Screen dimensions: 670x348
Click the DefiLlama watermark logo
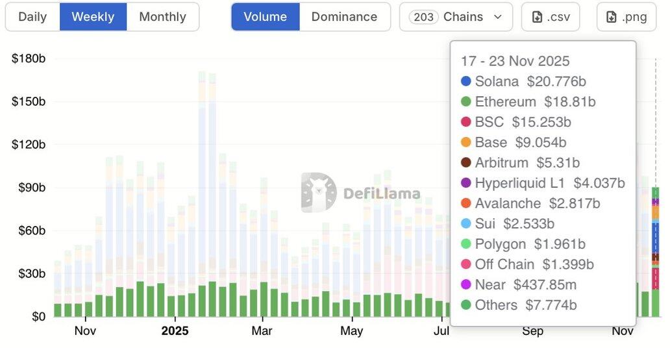319,193
